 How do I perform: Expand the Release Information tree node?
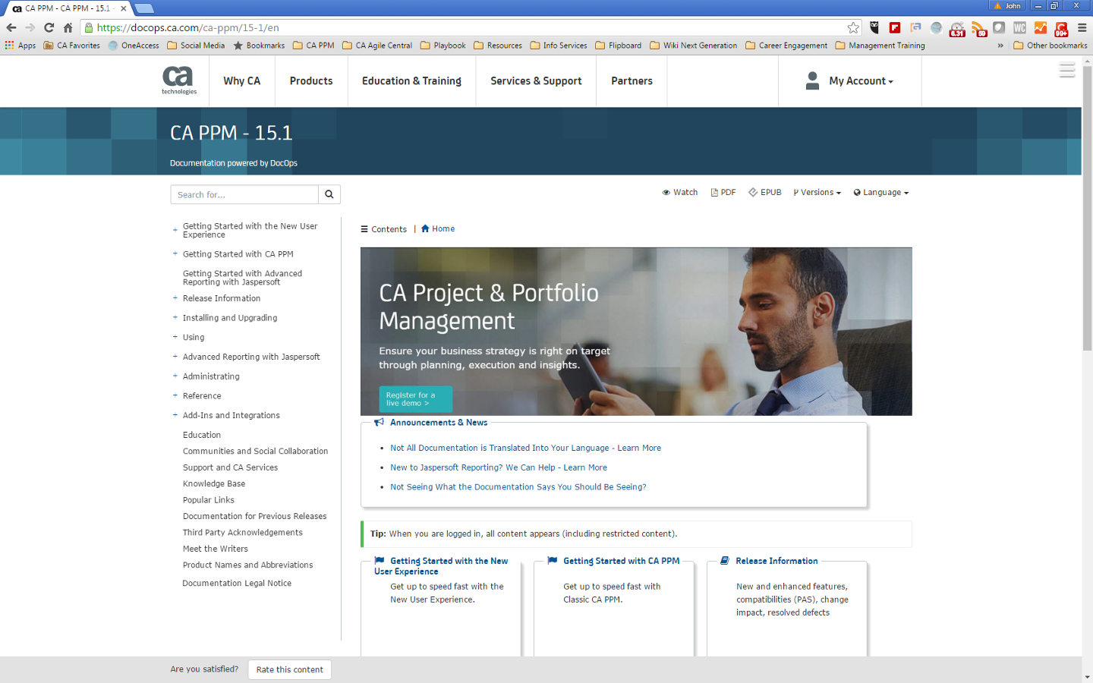click(175, 298)
